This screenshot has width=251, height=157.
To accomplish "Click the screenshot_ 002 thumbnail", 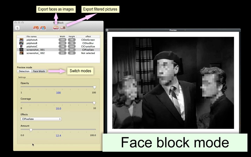I will [x=21, y=53].
